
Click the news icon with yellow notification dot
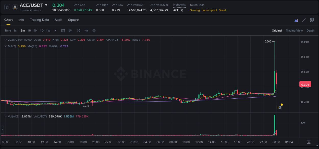coord(279,107)
